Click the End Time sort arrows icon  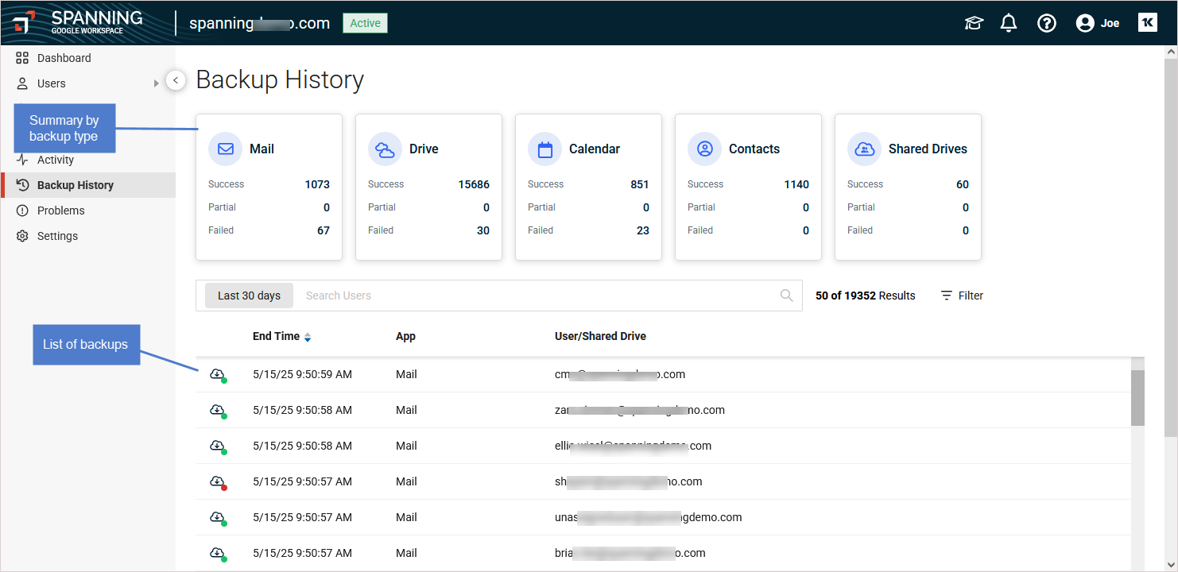[x=308, y=337]
